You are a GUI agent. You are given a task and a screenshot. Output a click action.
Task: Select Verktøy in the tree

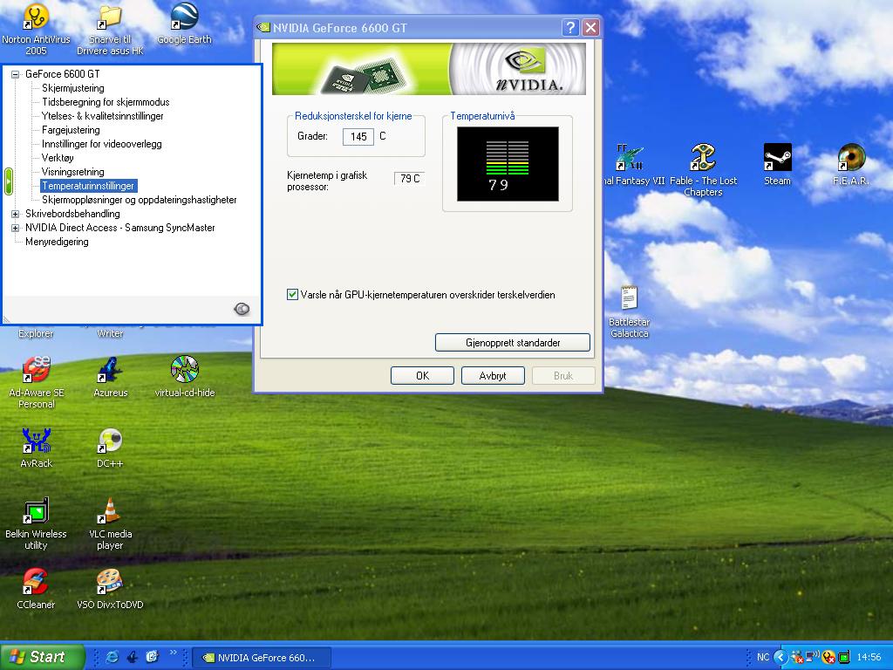tap(58, 158)
